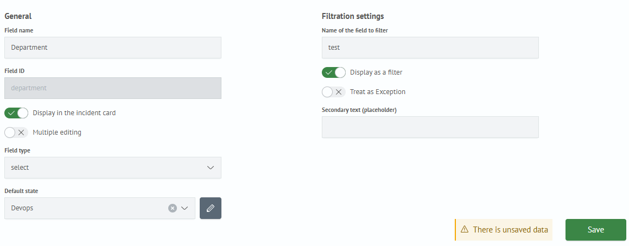The image size is (629, 246).
Task: Click the Field name input containing Department
Action: (112, 48)
